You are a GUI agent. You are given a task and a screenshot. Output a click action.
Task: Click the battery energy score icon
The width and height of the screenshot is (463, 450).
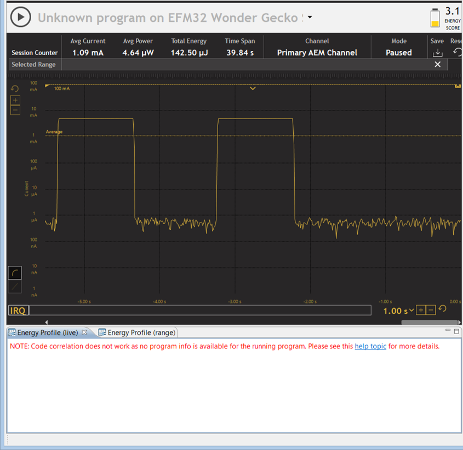click(435, 17)
